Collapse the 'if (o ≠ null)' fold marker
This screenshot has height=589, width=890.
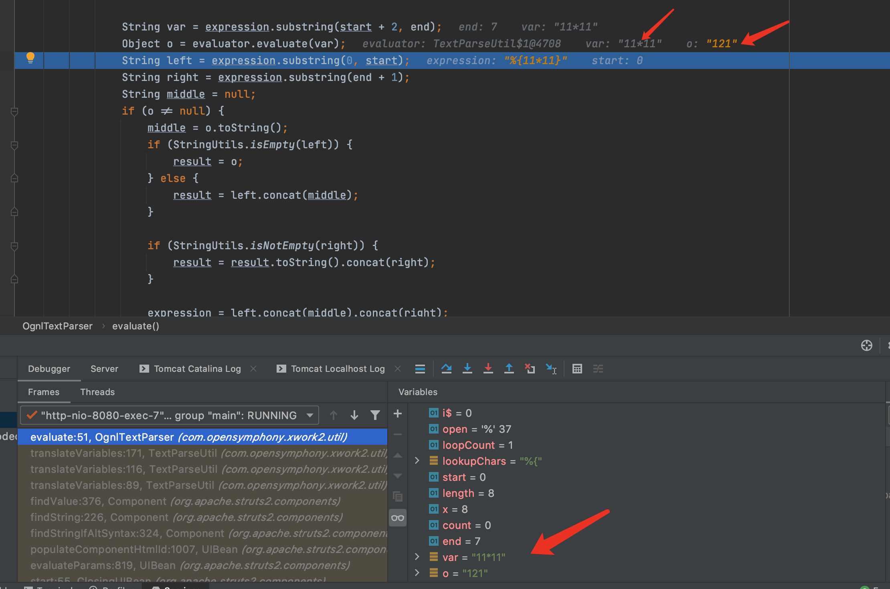pyautogui.click(x=14, y=111)
